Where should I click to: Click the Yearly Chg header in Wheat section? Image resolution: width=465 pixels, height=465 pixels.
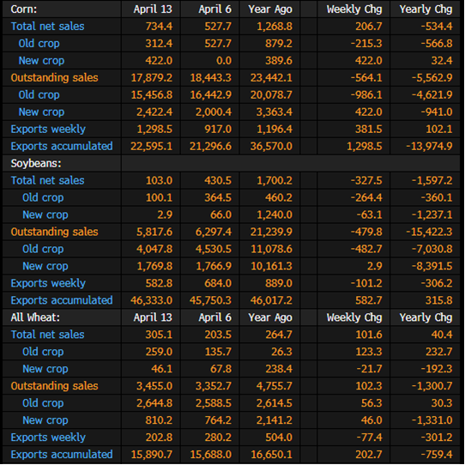pyautogui.click(x=426, y=317)
